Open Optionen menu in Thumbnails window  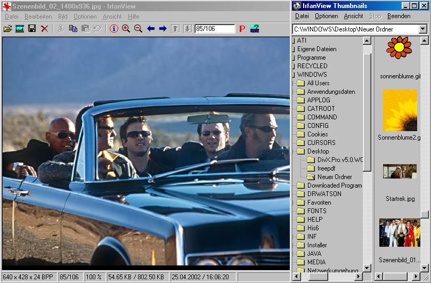[326, 16]
